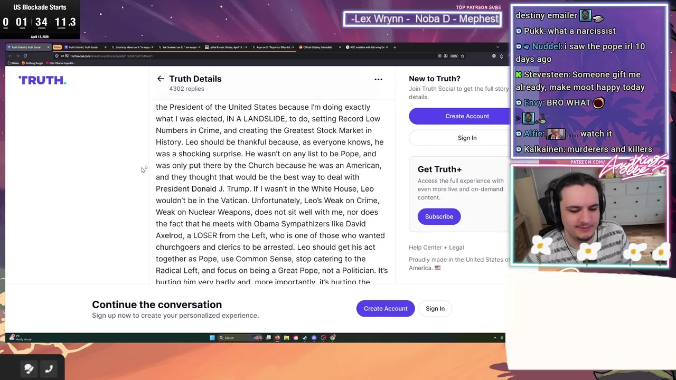This screenshot has width=676, height=380.
Task: Click the chat mute icon in overlay
Action: point(29,369)
